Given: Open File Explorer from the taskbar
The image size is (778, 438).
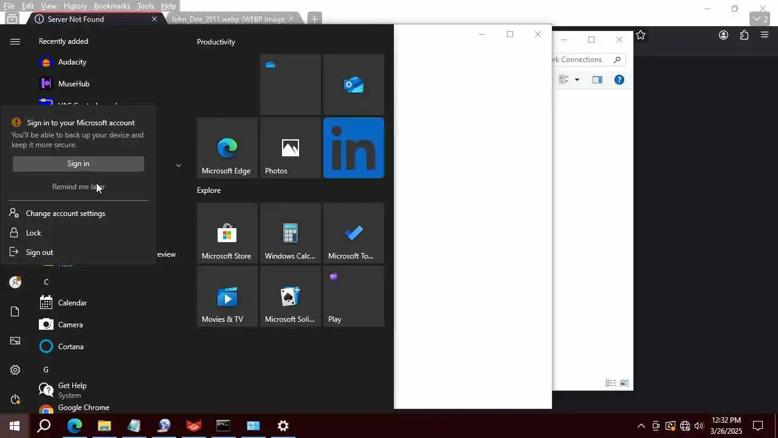Looking at the screenshot, I should 104,426.
